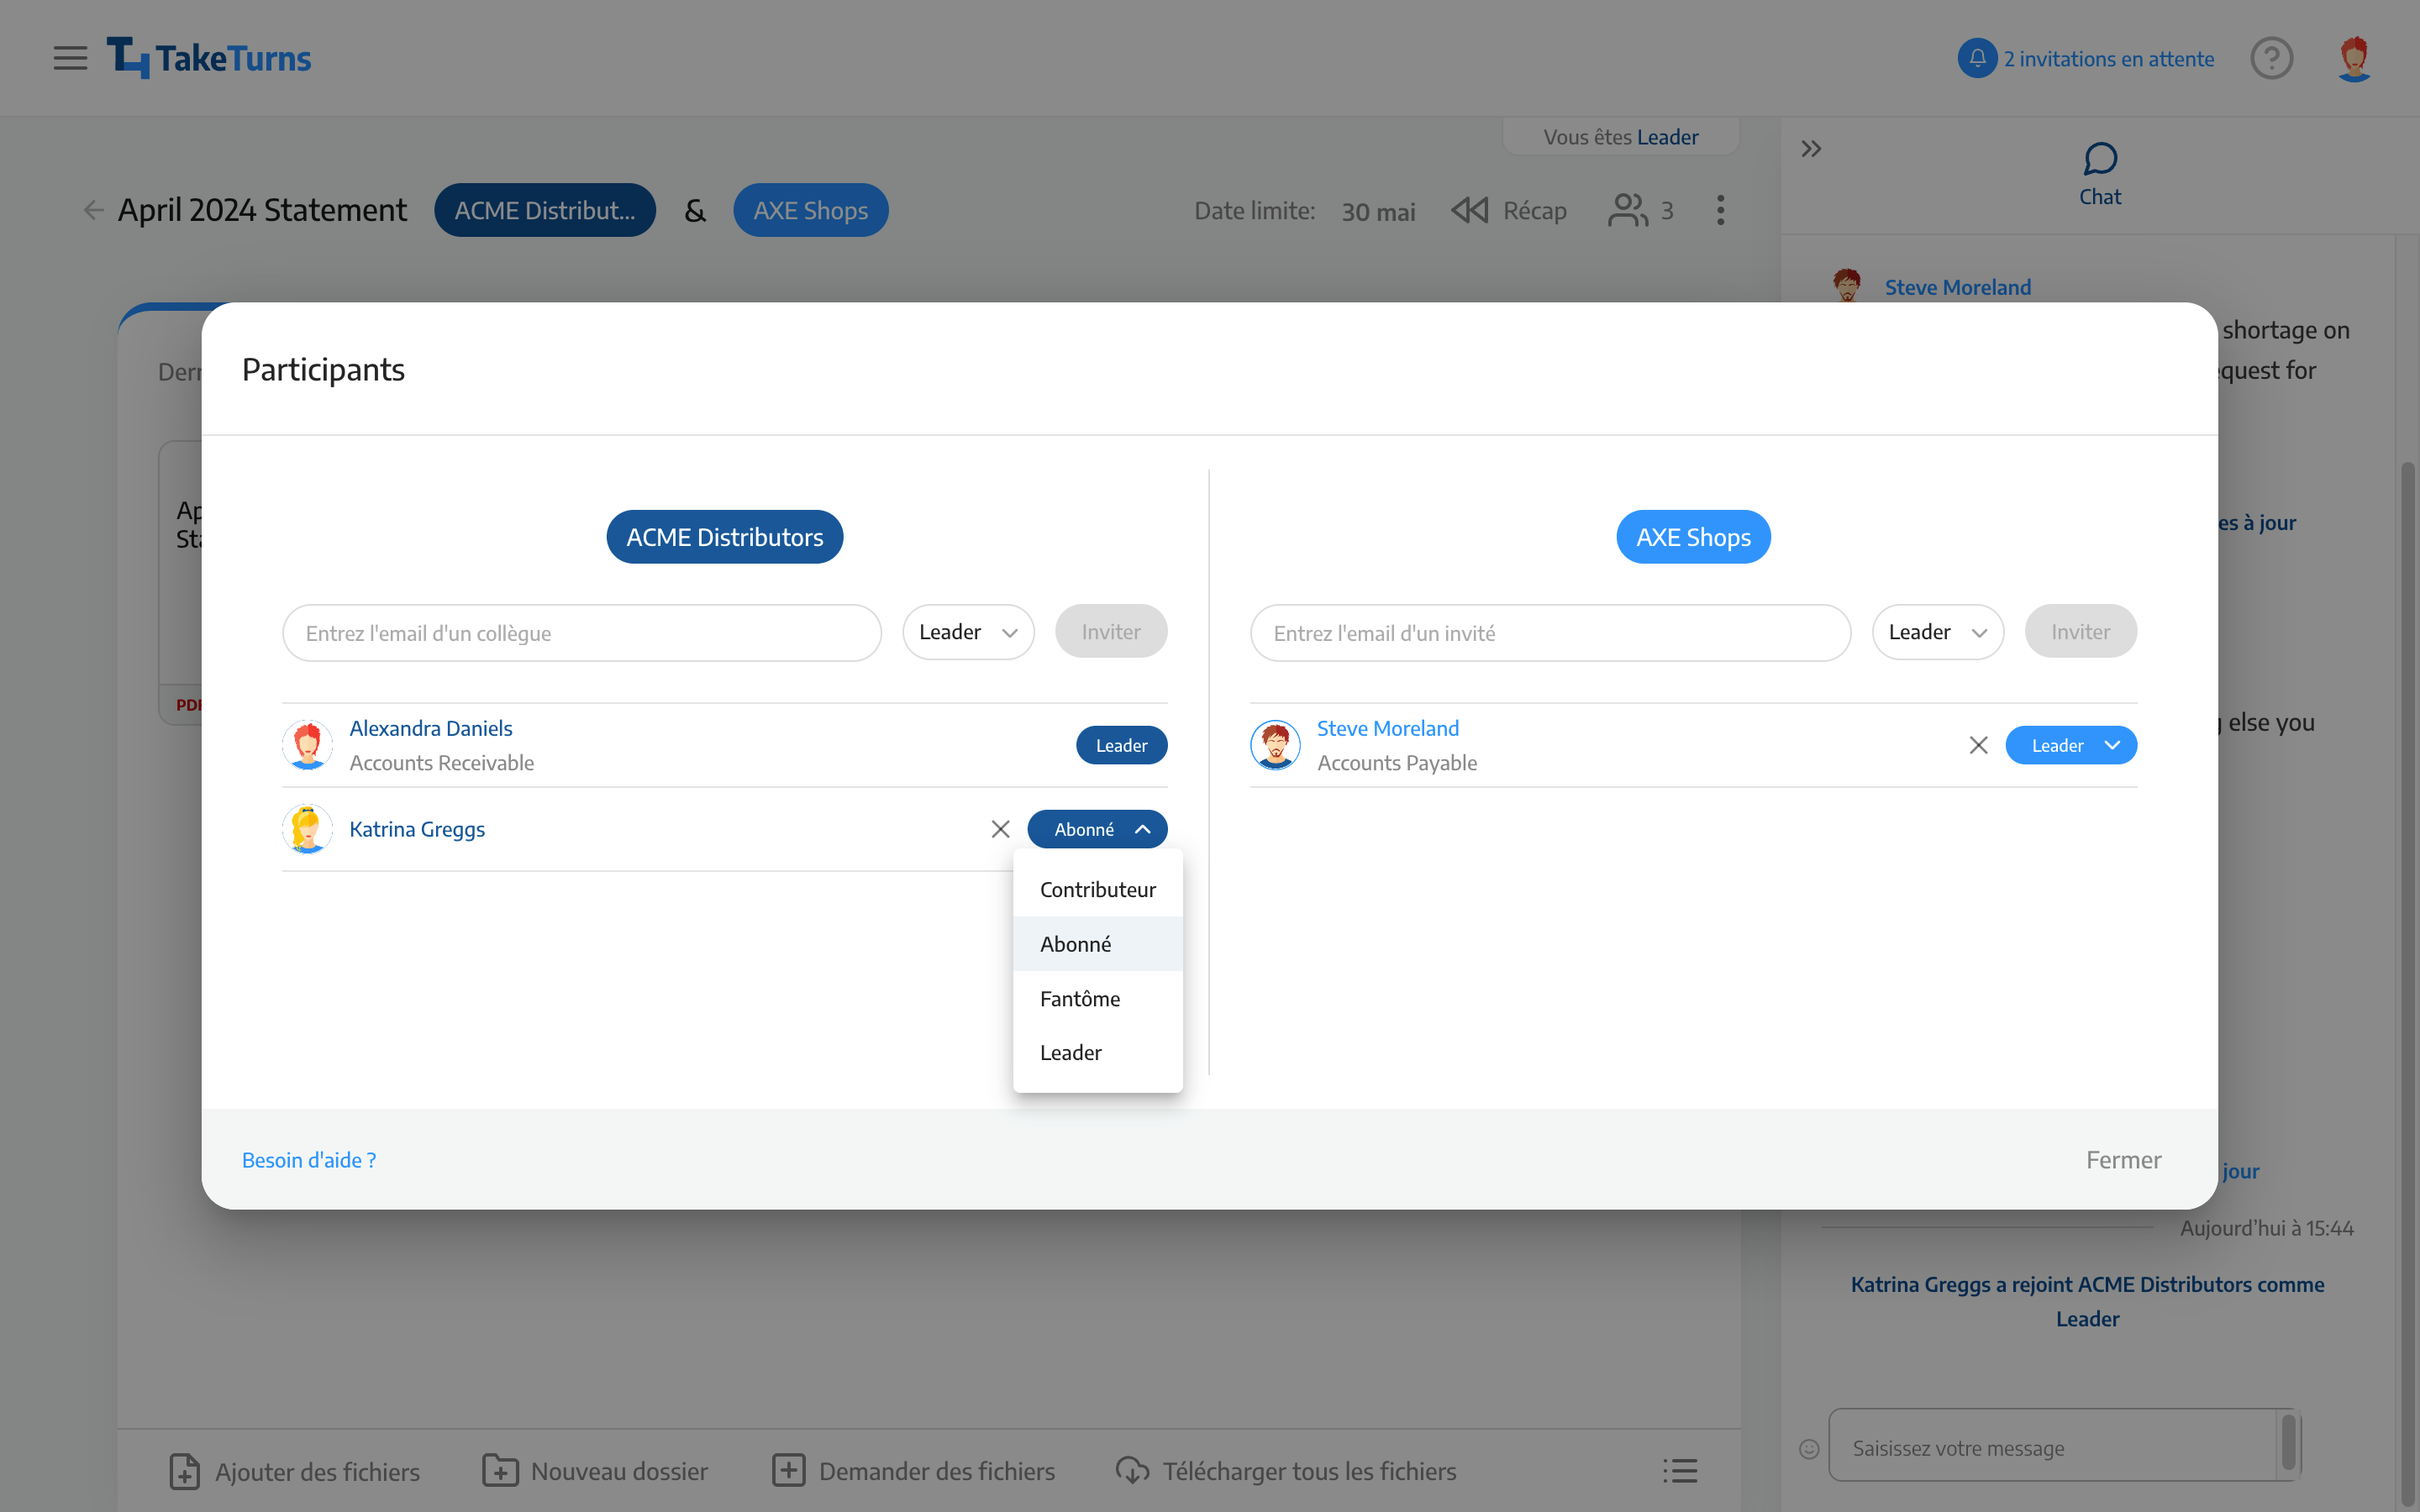The width and height of the screenshot is (2420, 1512).
Task: Click the ACME Inviter button
Action: [x=1111, y=631]
